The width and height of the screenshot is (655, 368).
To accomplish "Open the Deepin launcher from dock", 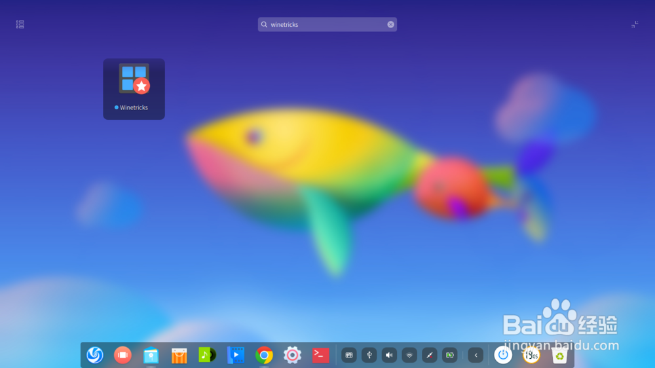I will coord(95,355).
